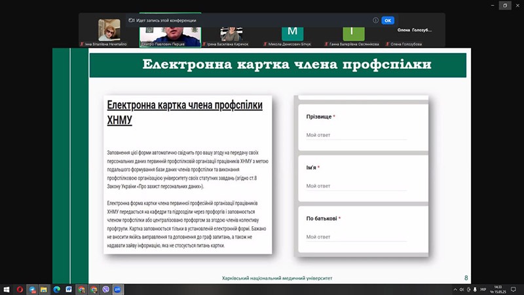This screenshot has width=524, height=295.
Task: Open Telegram from the taskbar
Action: click(x=31, y=288)
